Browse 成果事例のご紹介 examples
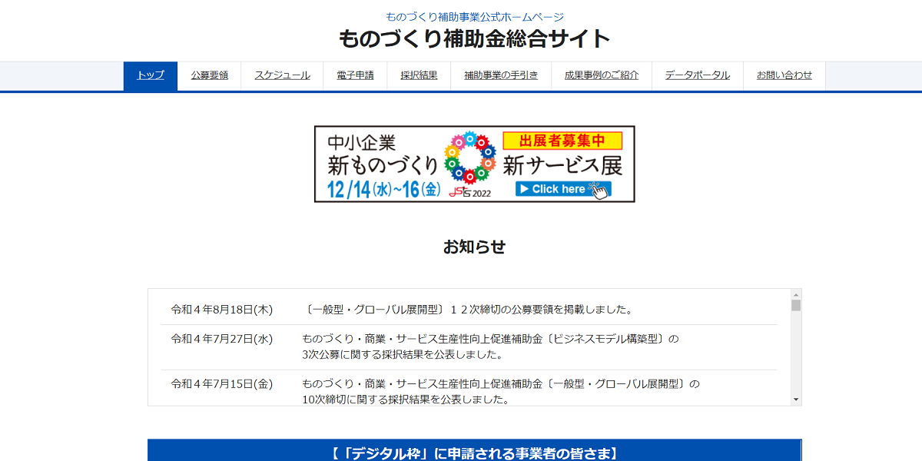922x461 pixels. tap(601, 75)
